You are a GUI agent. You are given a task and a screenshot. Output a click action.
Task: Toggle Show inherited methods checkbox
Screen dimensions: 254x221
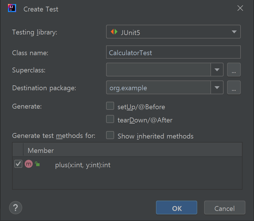click(110, 135)
